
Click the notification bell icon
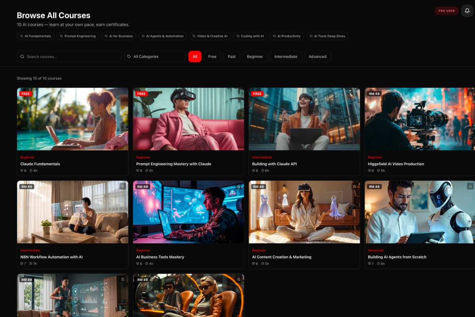point(467,11)
